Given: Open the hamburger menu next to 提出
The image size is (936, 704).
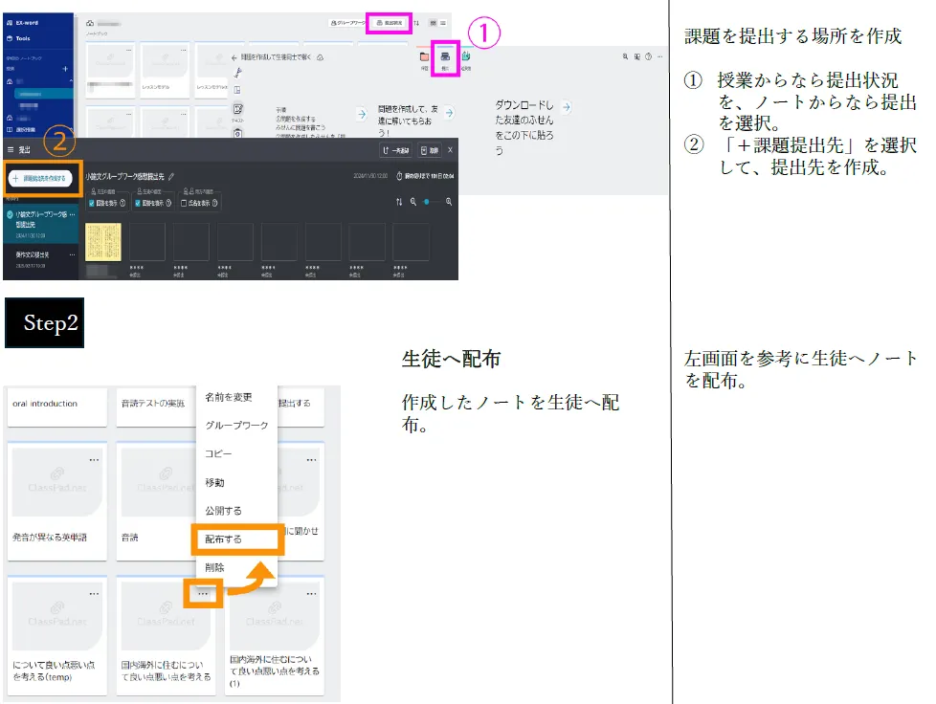Looking at the screenshot, I should pos(11,151).
